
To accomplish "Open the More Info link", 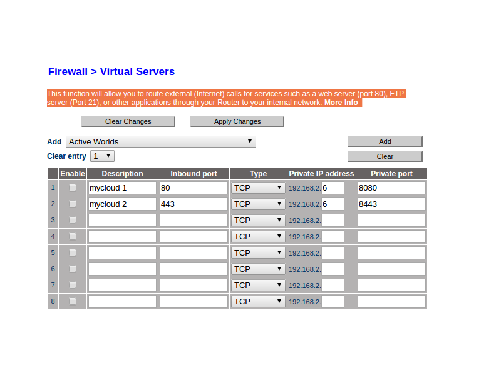I will click(341, 102).
